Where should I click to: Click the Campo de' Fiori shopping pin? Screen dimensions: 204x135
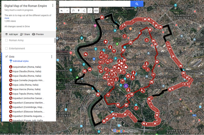click(x=94, y=59)
